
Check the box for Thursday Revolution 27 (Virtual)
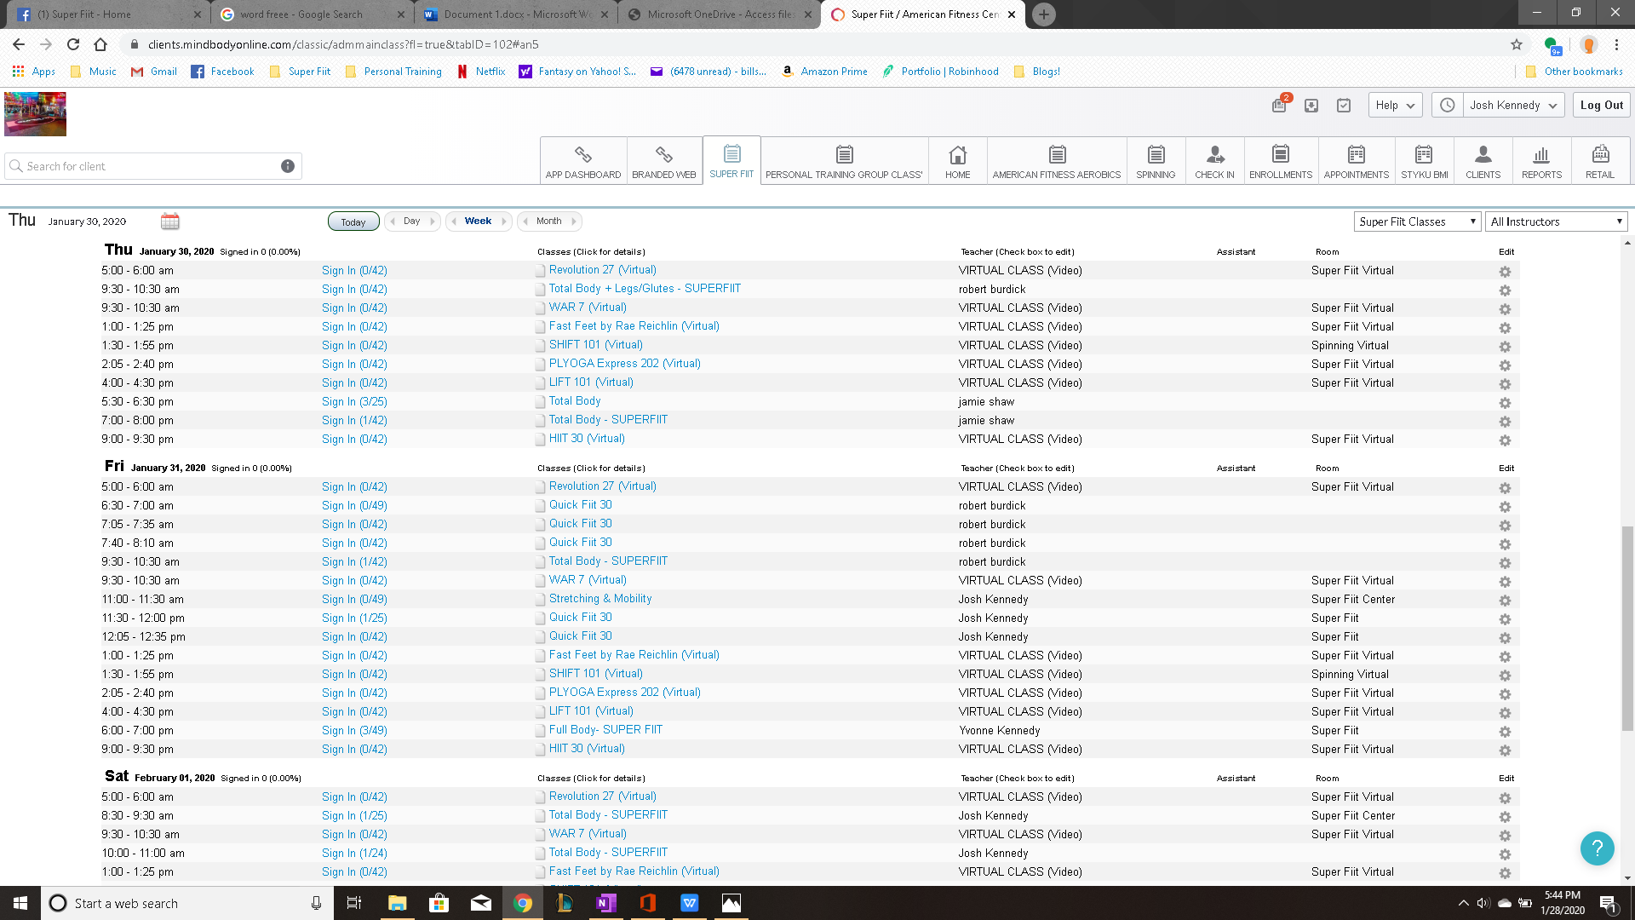pos(540,271)
